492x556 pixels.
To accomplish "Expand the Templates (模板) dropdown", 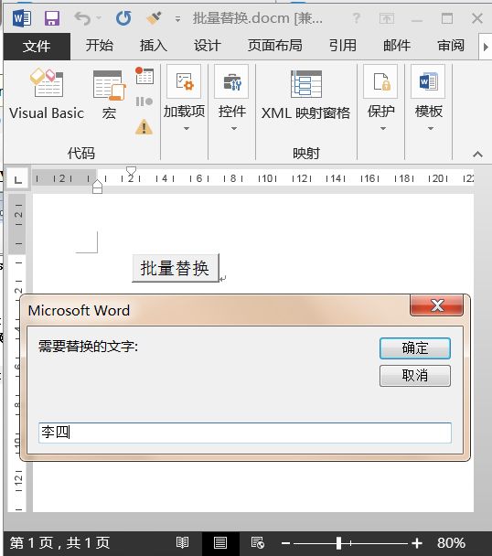I will pyautogui.click(x=429, y=98).
